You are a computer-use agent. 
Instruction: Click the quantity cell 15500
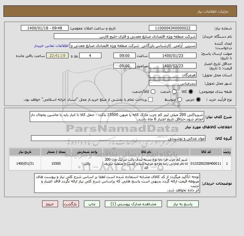click(56, 163)
